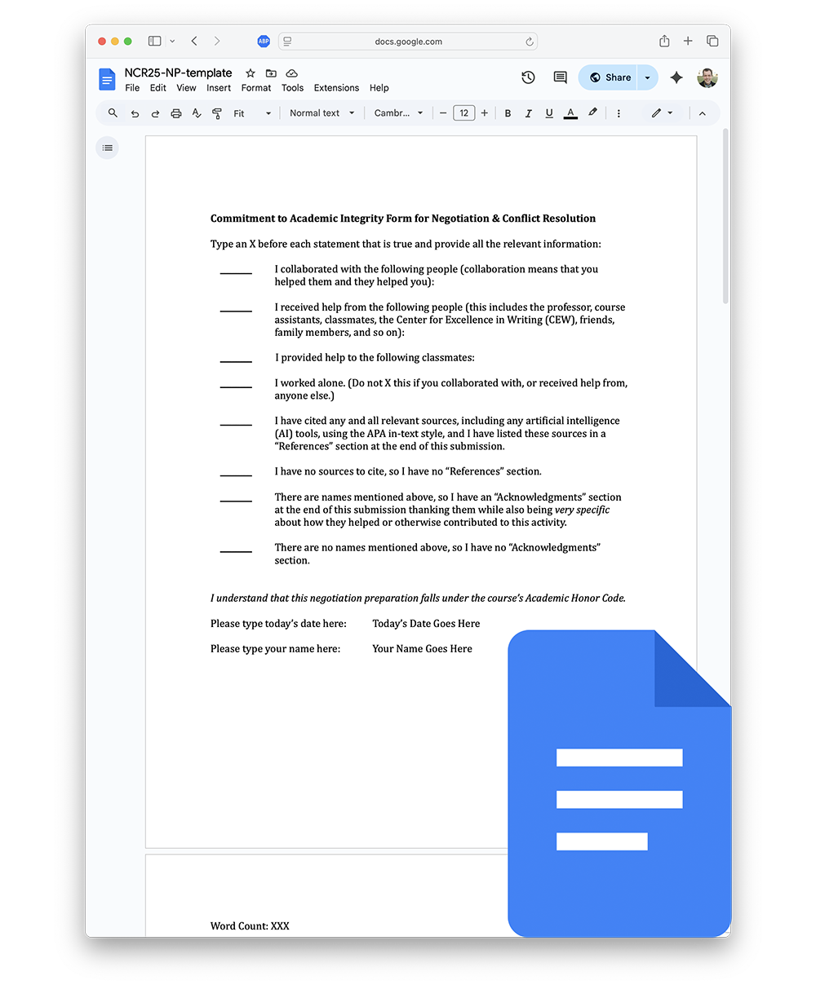Open the Help menu
The height and width of the screenshot is (985, 816).
[x=379, y=88]
